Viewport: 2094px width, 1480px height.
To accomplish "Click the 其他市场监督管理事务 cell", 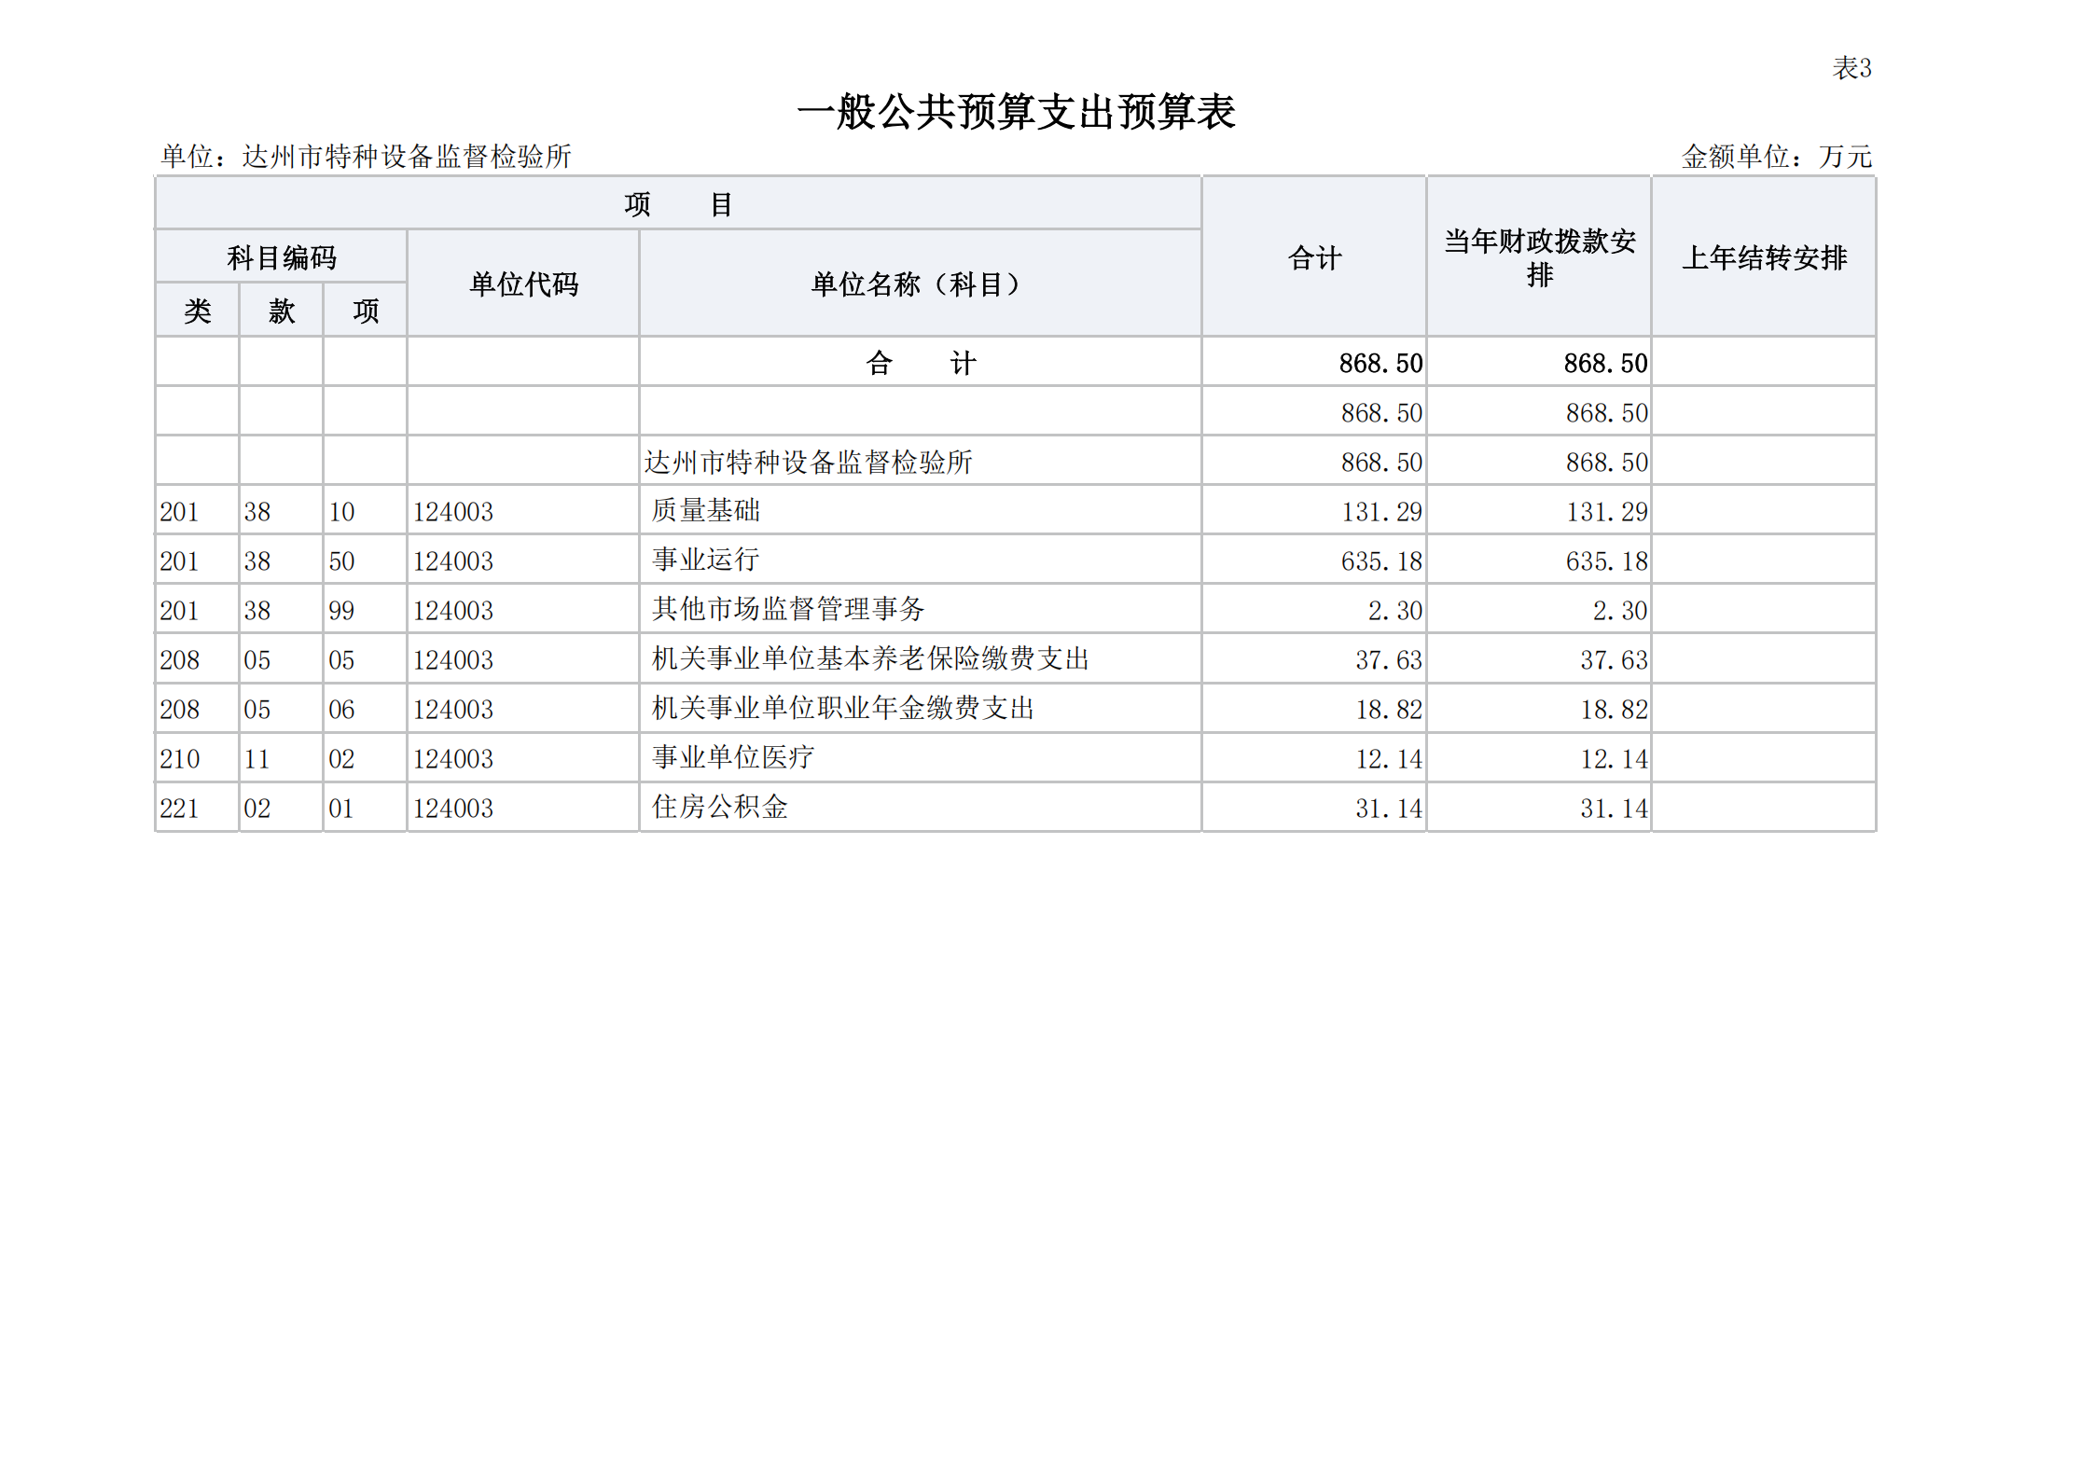I will [x=788, y=609].
